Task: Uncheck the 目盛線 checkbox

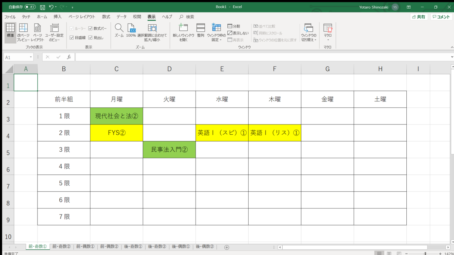Action: click(x=72, y=37)
